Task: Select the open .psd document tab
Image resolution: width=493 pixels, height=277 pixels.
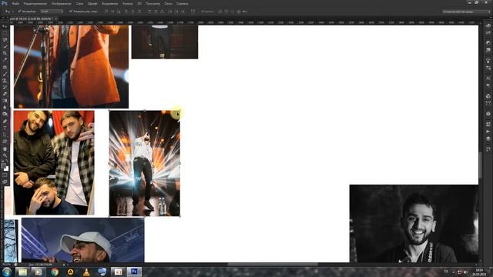Action: tap(31, 18)
